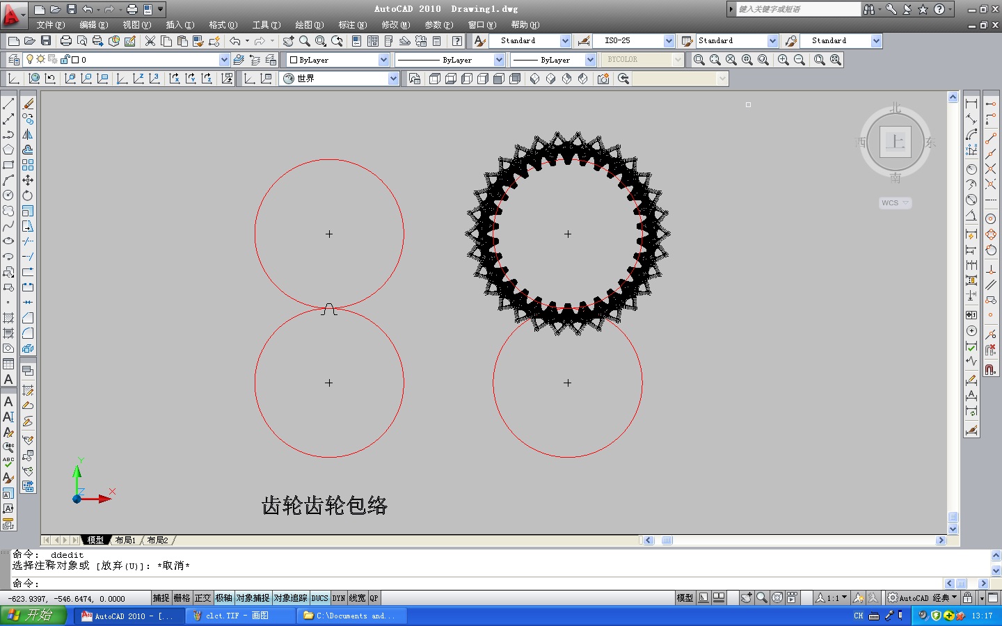
Task: Toggle the 极轴 polar tracking button
Action: coord(223,598)
